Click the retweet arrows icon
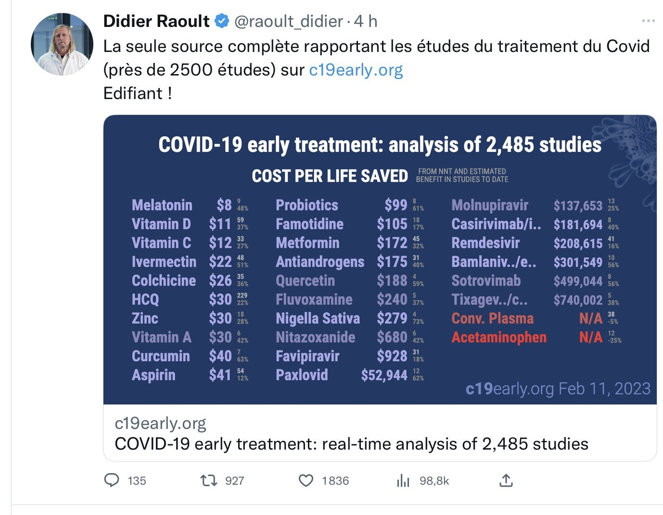Screen dimensions: 663x515 [209, 480]
